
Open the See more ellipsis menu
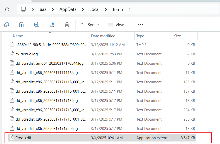pos(141,25)
